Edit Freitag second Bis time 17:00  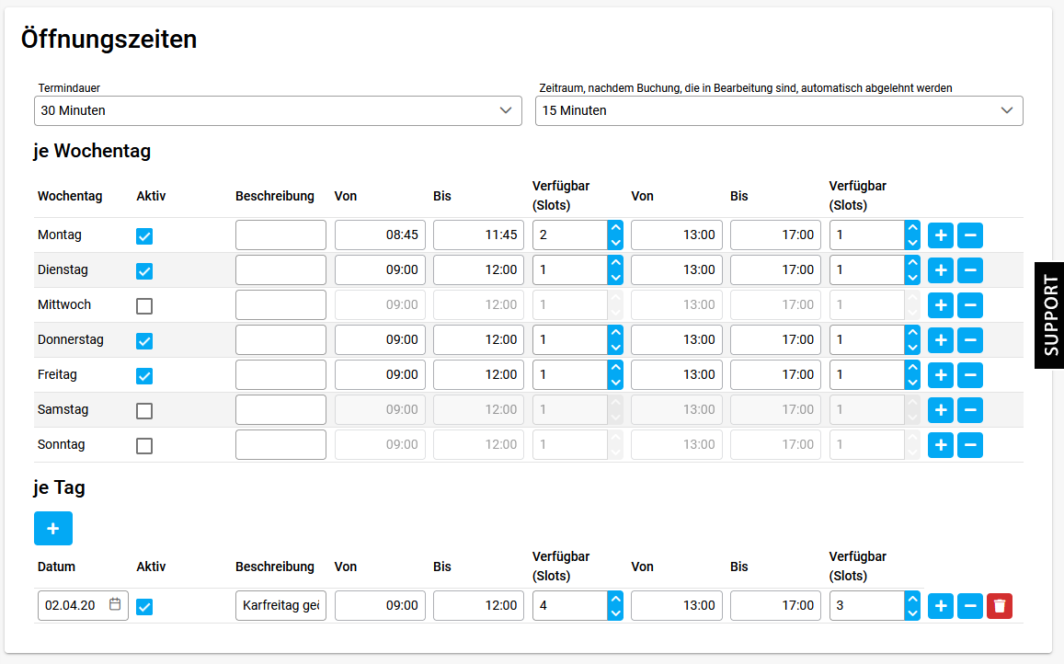coord(775,375)
